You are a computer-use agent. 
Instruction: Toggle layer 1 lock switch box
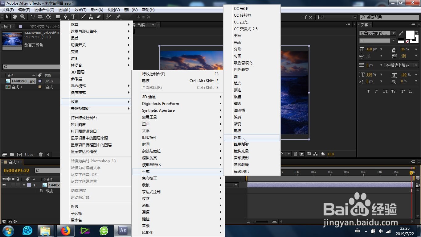18,185
